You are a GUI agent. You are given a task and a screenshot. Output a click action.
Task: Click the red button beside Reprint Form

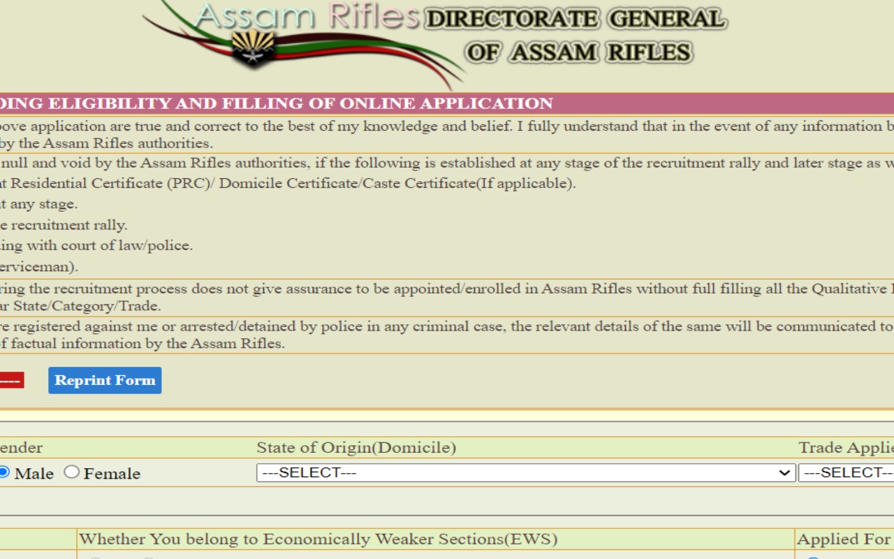tap(10, 380)
